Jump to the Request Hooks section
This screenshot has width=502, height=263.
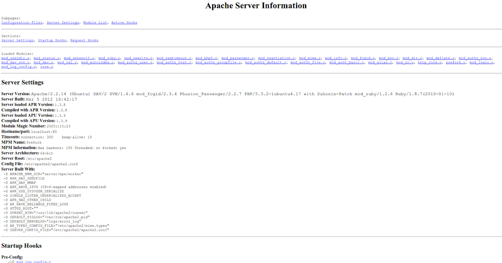[x=84, y=40]
